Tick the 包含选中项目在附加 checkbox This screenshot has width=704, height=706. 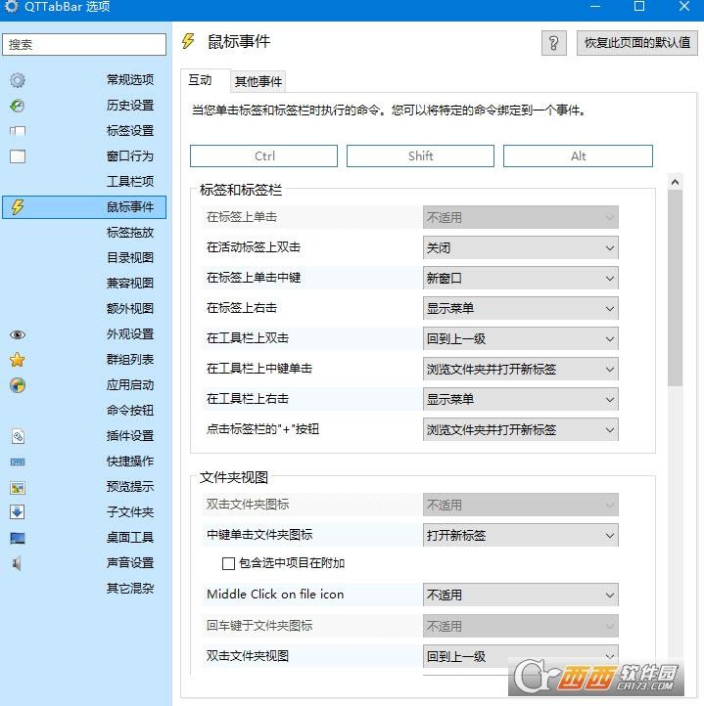coord(228,563)
